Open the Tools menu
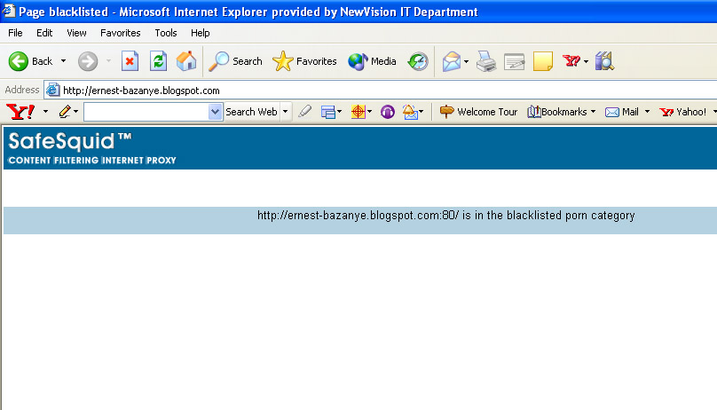Screen dimensions: 717x410 (166, 33)
